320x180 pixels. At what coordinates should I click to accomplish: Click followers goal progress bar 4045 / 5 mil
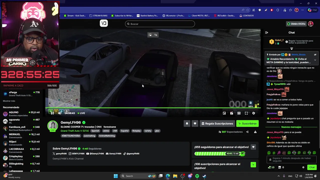pos(220,153)
